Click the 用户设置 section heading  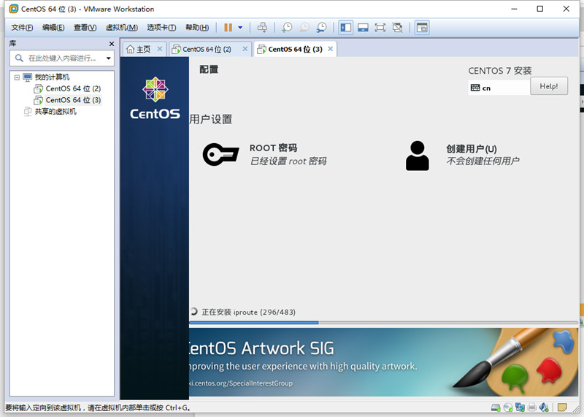point(211,119)
